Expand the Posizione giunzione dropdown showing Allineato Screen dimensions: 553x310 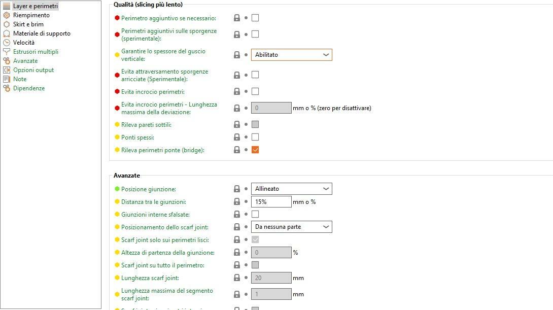pyautogui.click(x=291, y=189)
